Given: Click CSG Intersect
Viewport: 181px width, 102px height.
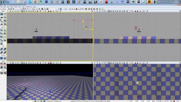Looking at the screenshot, I should pos(2,52).
